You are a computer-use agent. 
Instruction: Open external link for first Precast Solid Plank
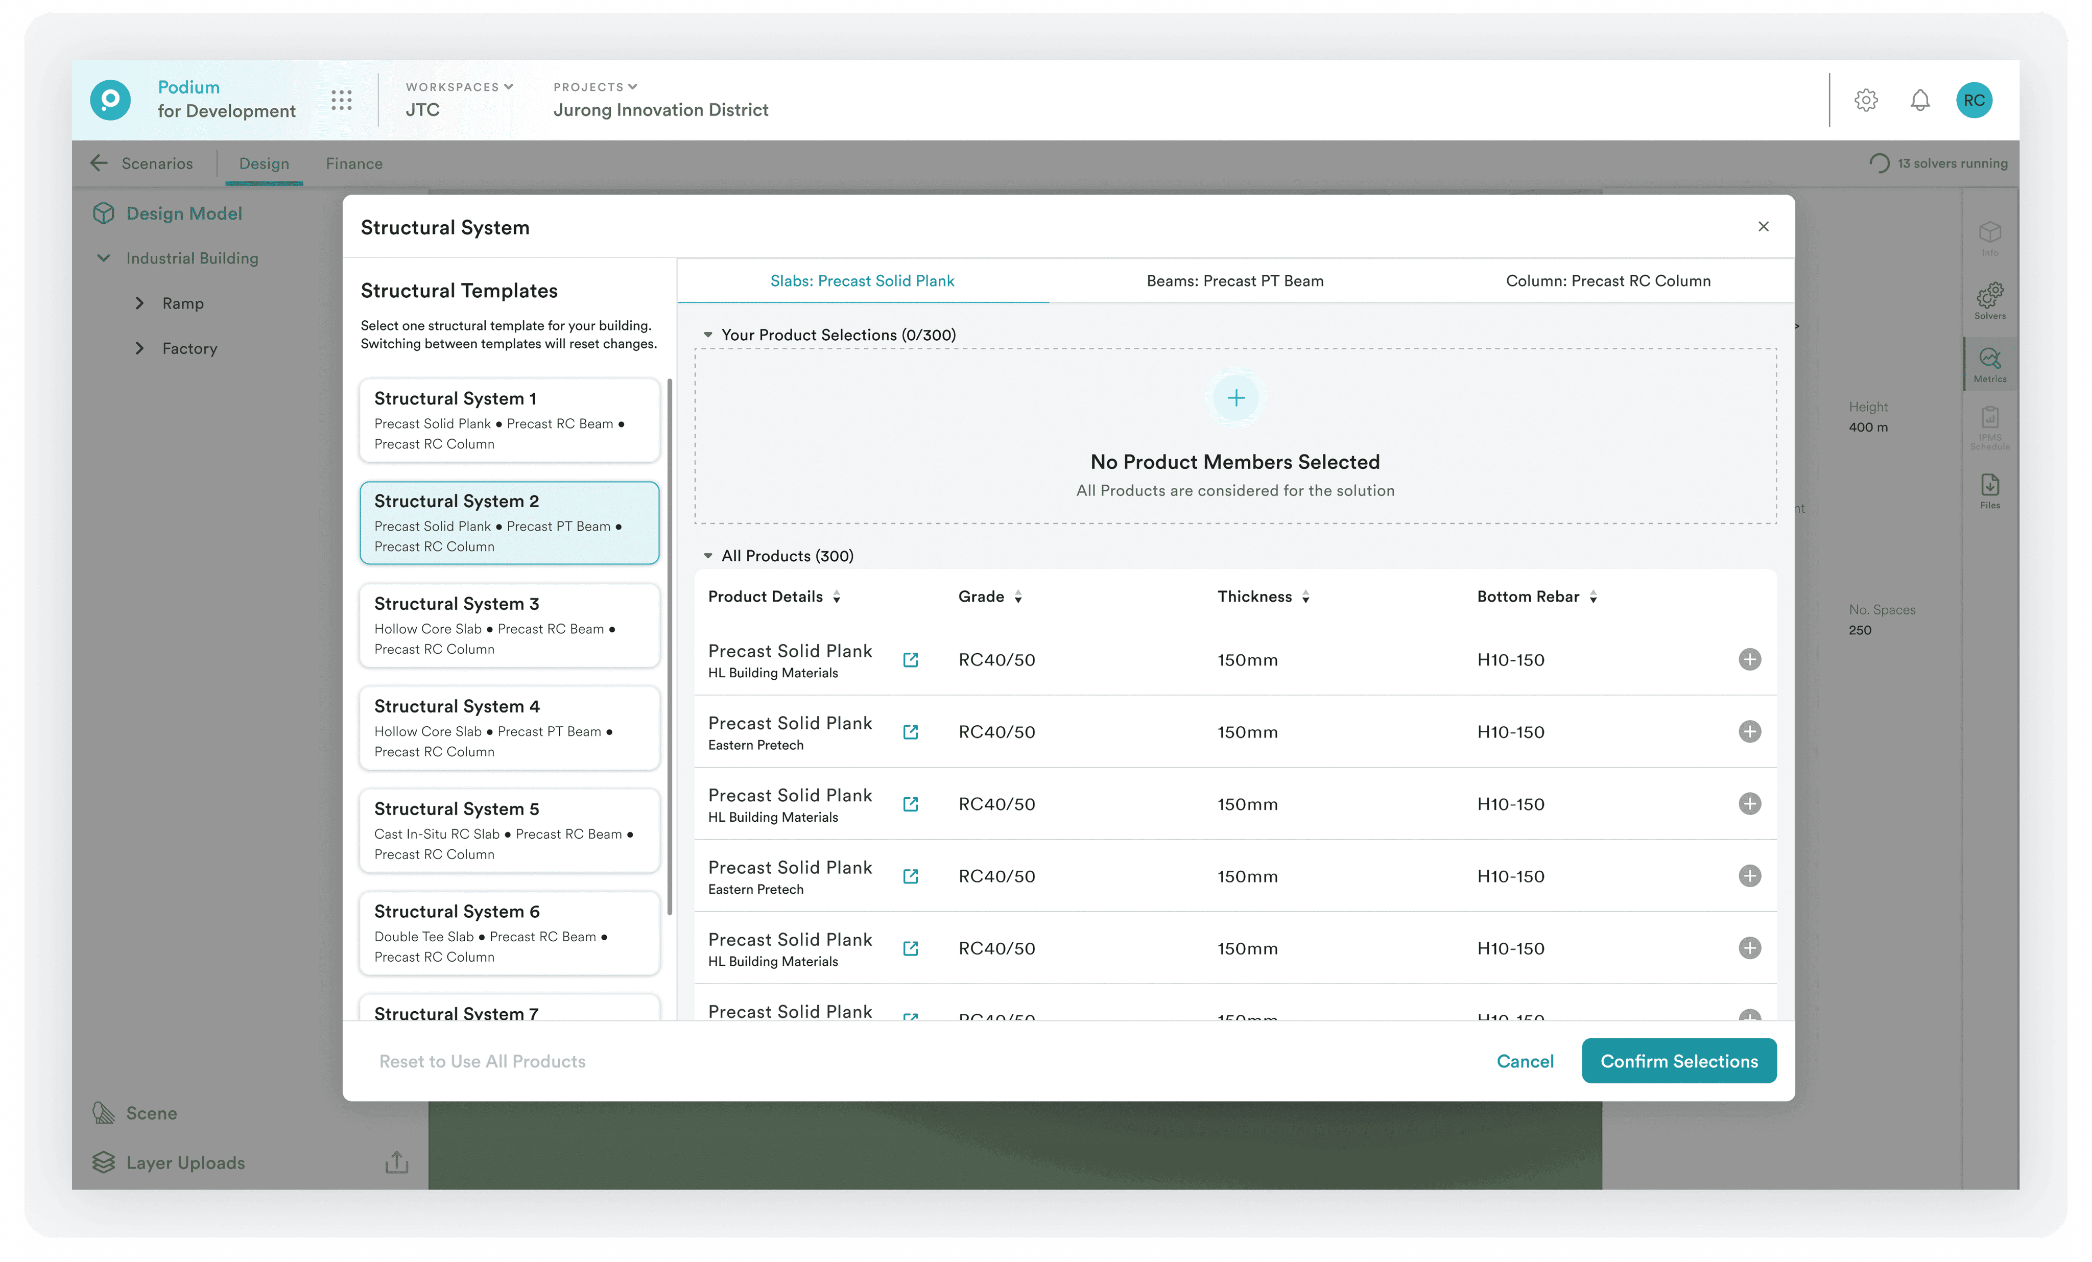pyautogui.click(x=910, y=660)
